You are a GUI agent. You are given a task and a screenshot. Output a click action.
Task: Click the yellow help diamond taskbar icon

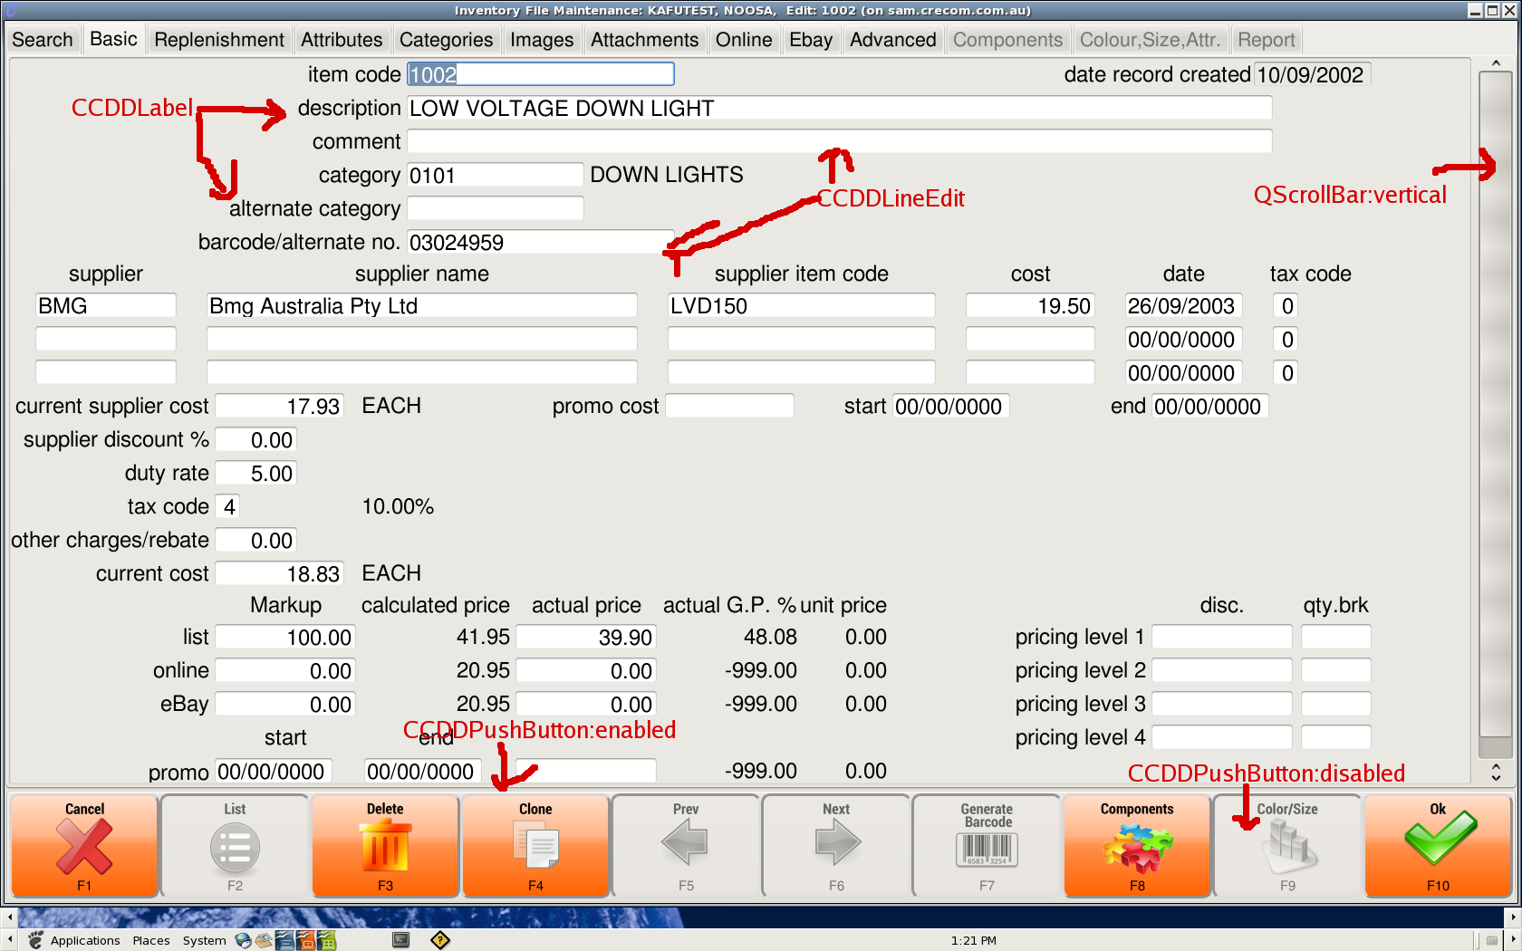440,940
